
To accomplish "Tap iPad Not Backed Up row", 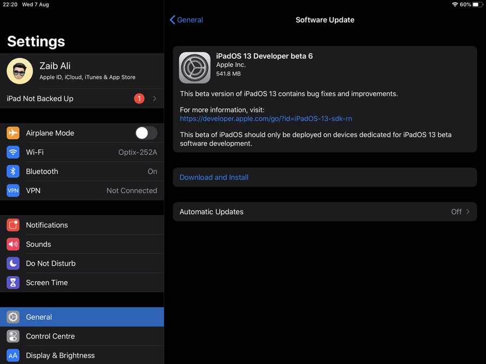I will (x=82, y=99).
